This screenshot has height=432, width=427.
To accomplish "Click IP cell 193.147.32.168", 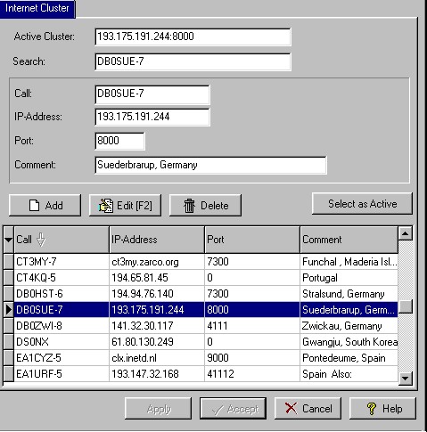I will click(x=157, y=374).
